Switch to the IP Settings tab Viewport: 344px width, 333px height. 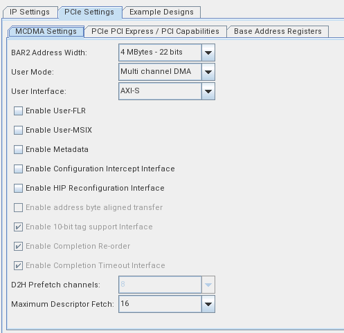click(x=30, y=12)
